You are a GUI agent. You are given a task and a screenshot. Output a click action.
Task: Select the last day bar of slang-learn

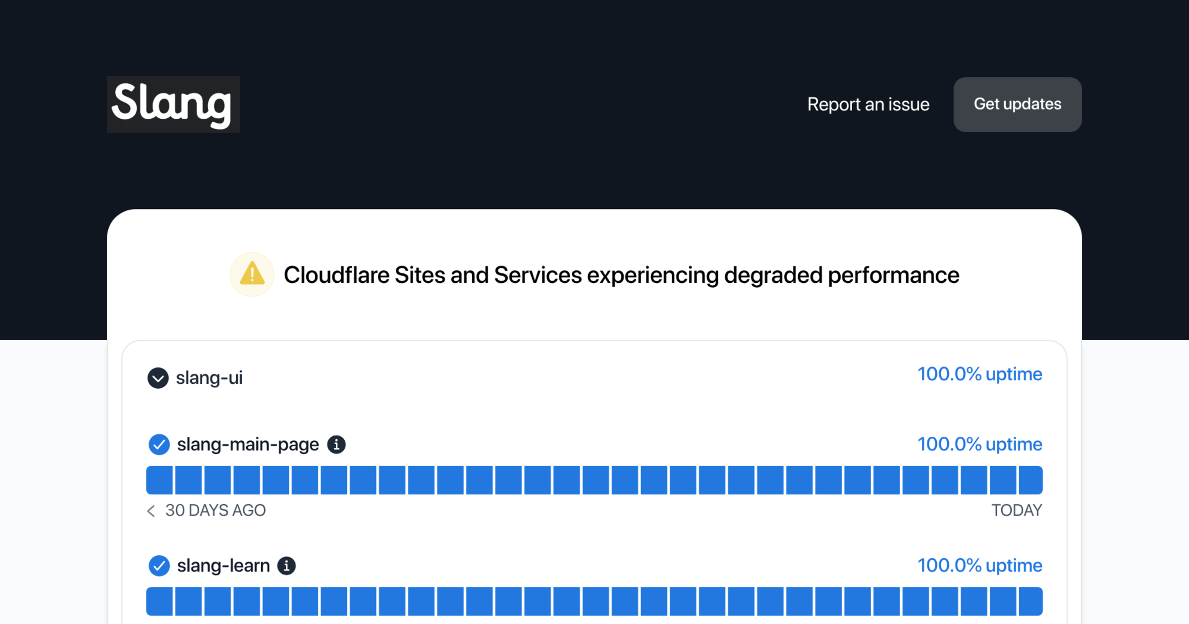(1030, 601)
